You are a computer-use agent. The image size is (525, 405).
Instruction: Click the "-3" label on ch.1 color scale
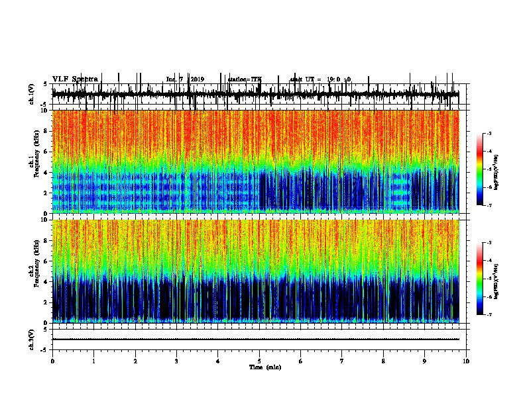489,133
